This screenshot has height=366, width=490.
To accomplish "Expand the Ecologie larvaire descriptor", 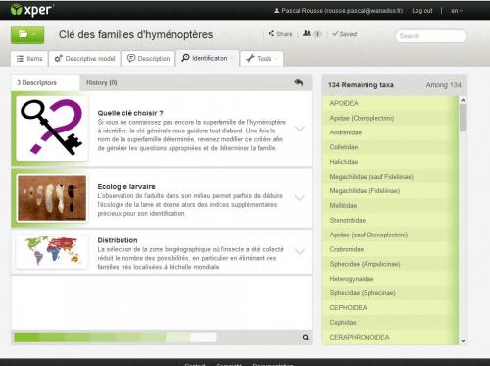I will (x=299, y=198).
